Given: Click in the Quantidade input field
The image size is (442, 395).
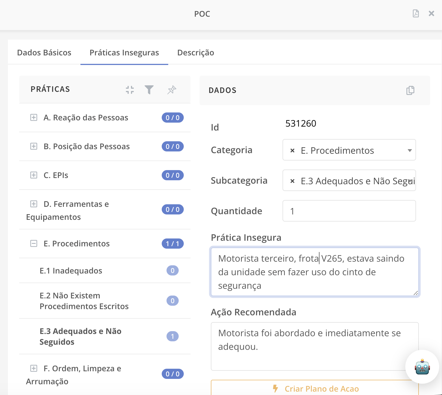Looking at the screenshot, I should point(349,211).
